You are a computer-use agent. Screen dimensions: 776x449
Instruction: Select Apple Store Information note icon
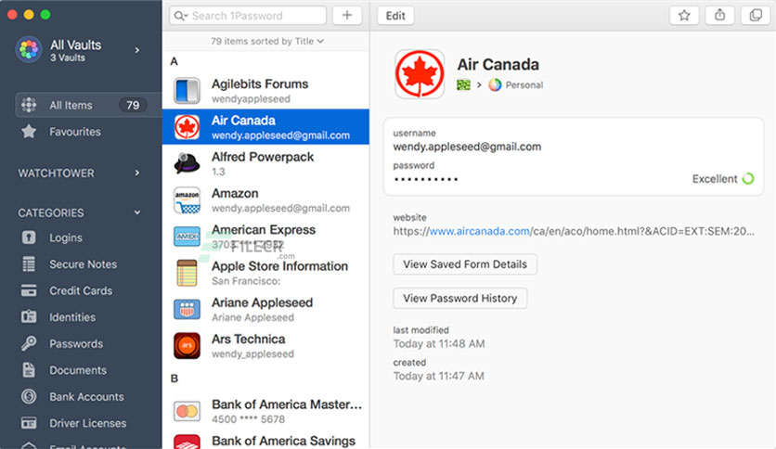tap(187, 273)
